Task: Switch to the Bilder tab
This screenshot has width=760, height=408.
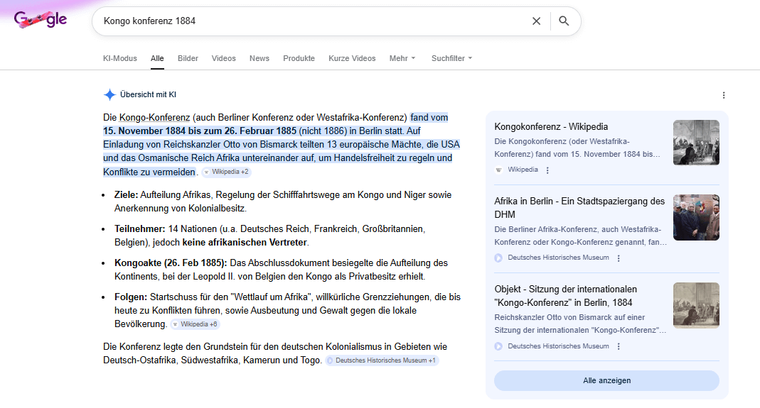Action: 188,58
